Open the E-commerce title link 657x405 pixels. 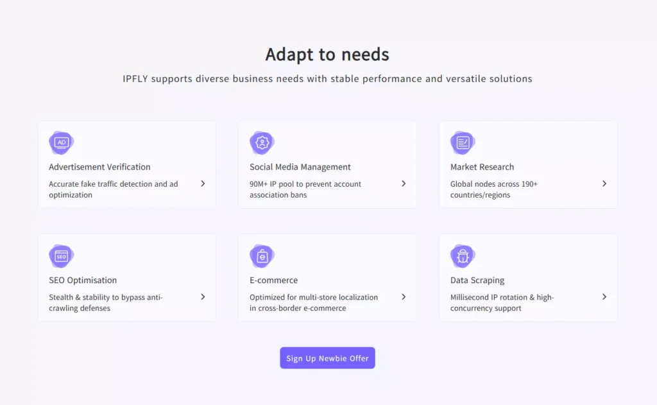click(x=273, y=280)
